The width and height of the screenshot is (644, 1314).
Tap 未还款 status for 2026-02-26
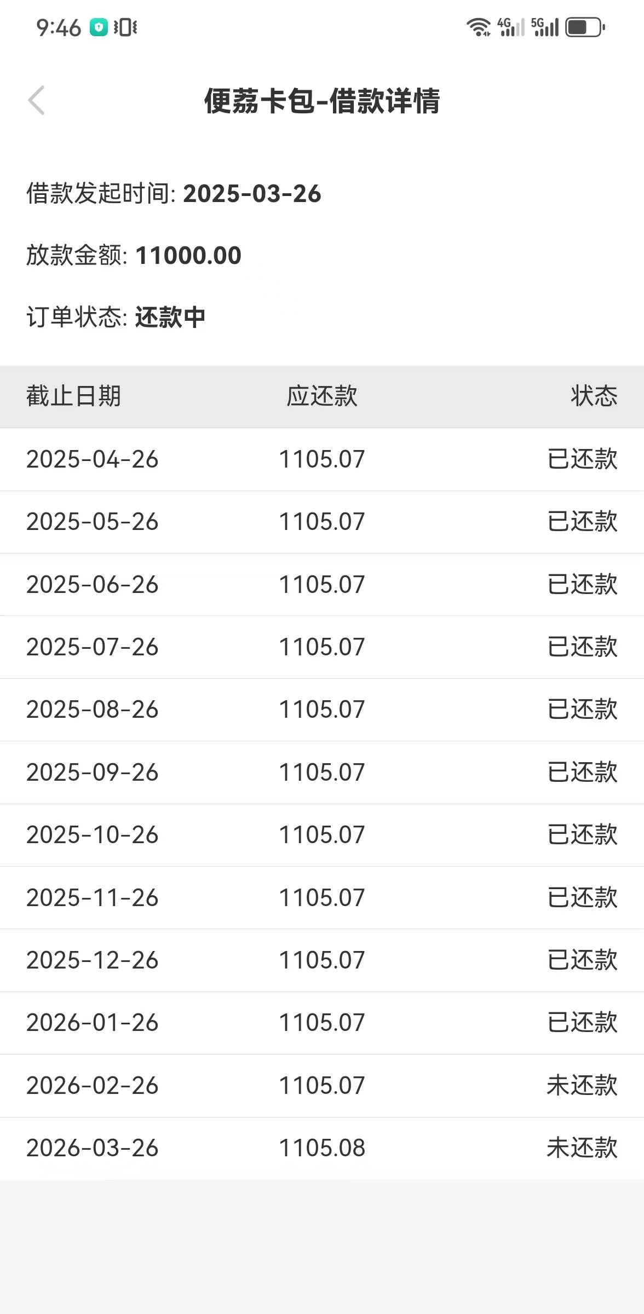click(582, 1085)
